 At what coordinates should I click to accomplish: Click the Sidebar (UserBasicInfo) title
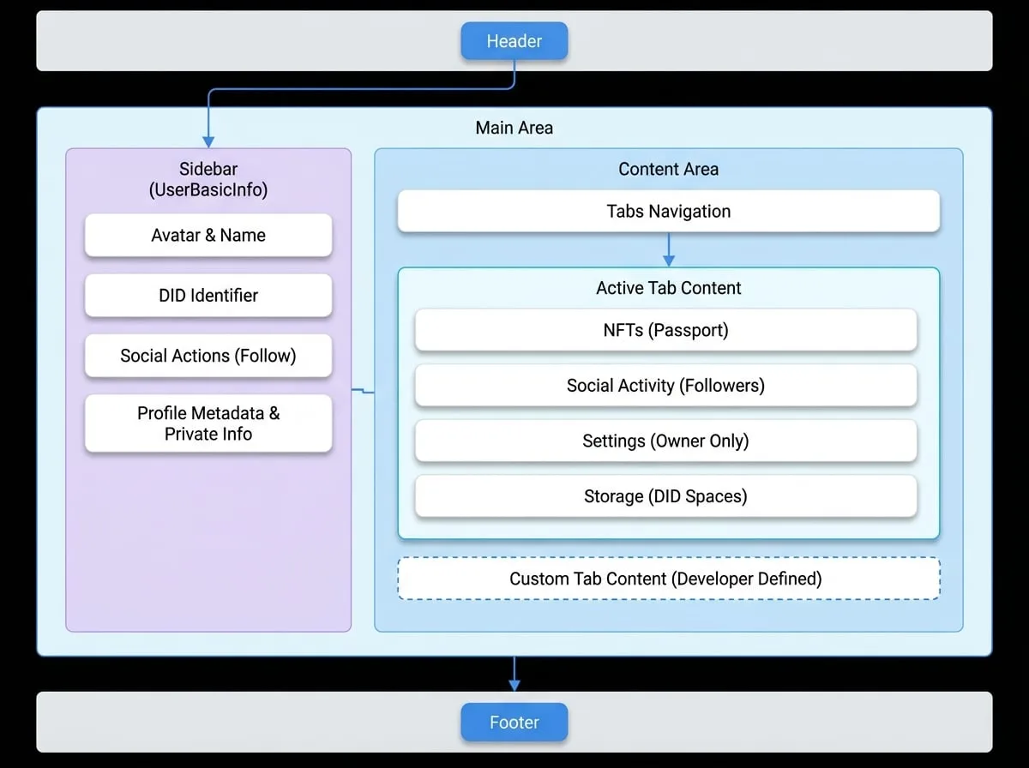point(208,179)
